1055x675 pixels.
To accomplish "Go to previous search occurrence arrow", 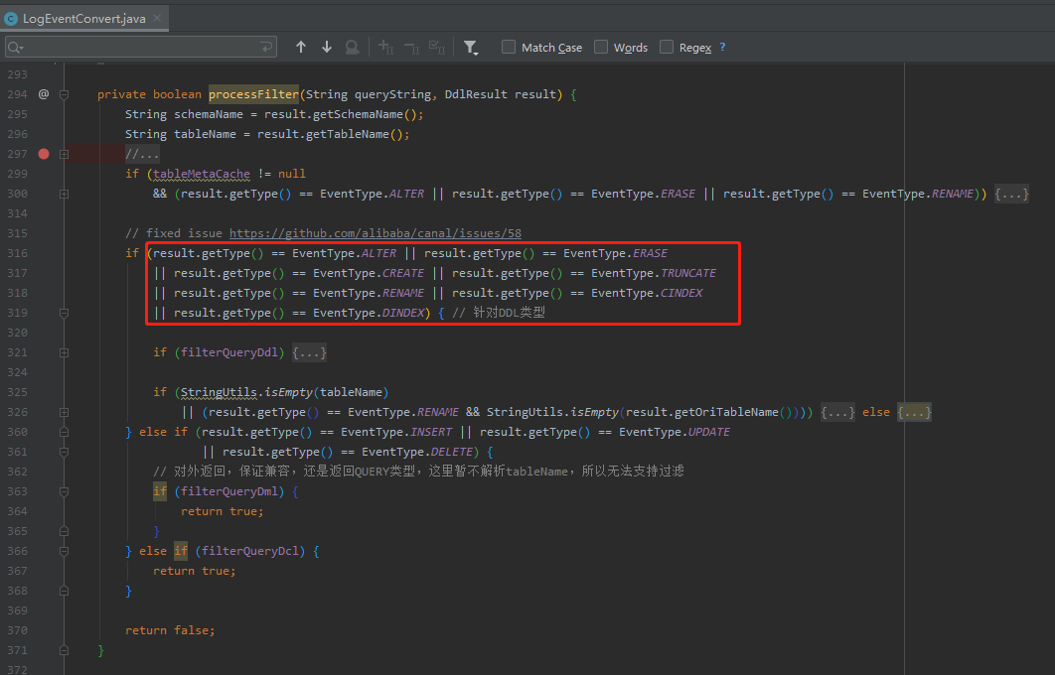I will coord(301,47).
